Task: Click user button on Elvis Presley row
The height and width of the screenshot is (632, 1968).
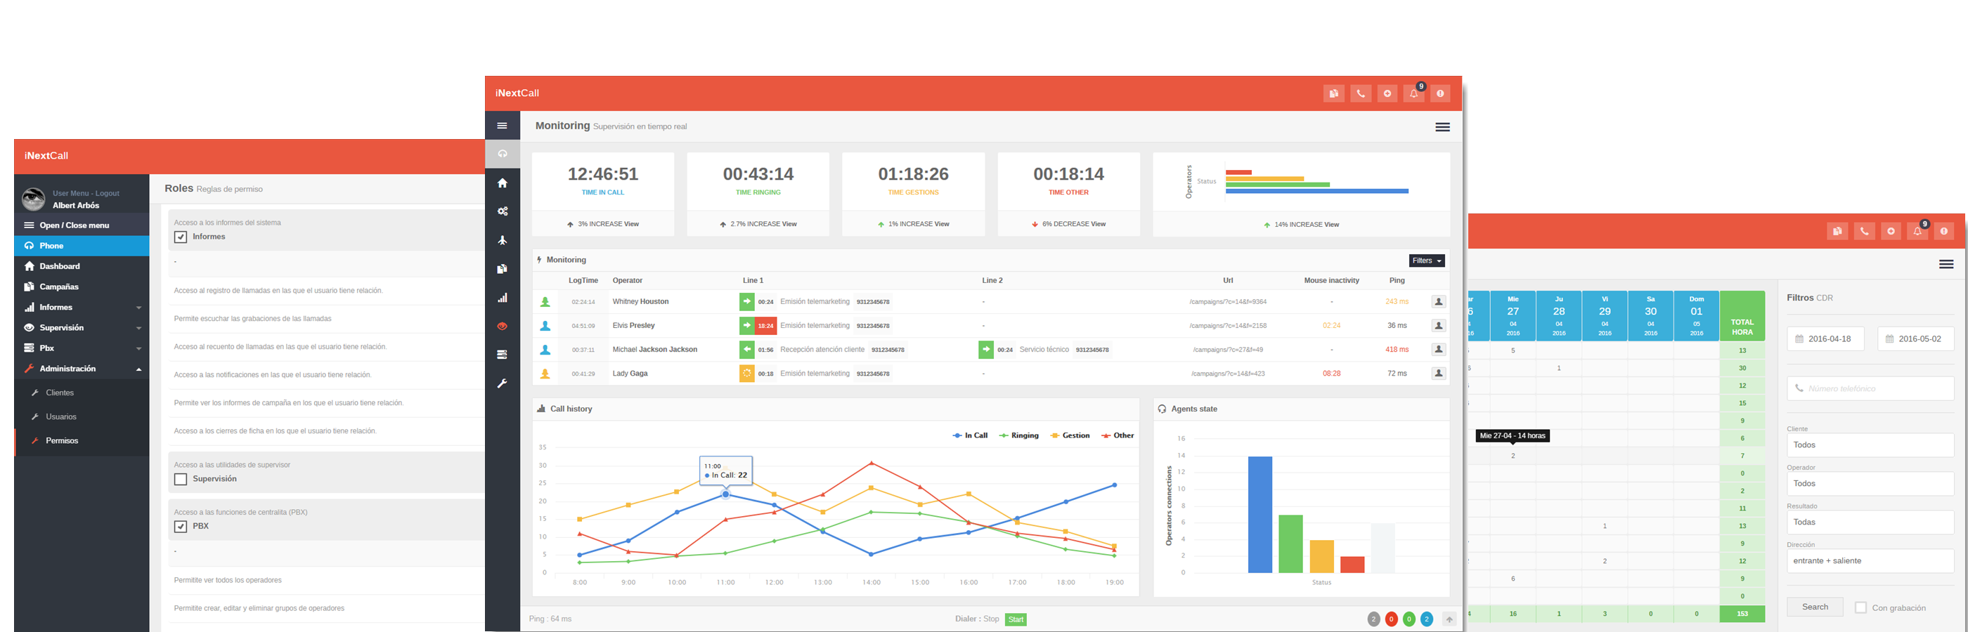Action: [1439, 326]
